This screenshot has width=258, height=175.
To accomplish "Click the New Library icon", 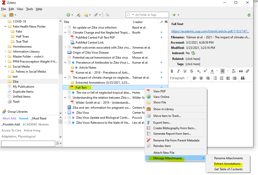I will [x=11, y=15].
